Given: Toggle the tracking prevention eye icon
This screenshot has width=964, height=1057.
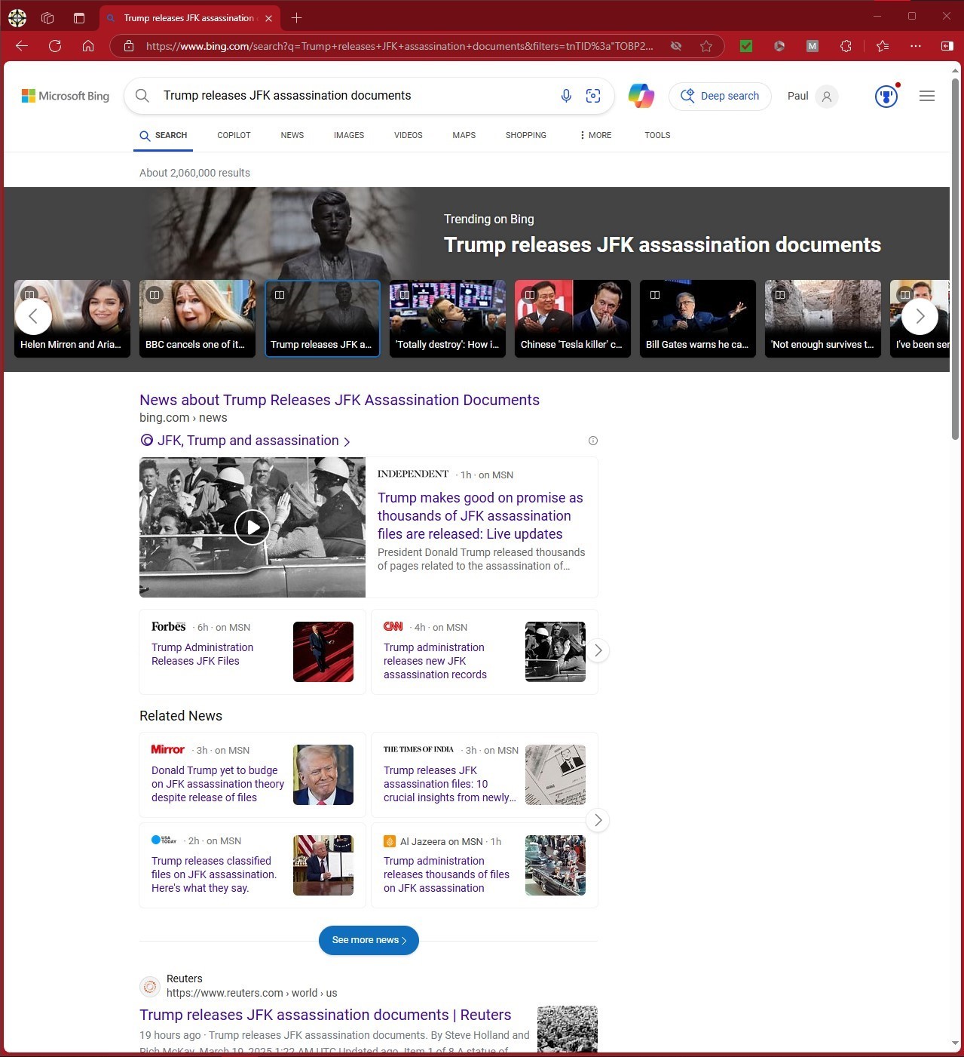Looking at the screenshot, I should click(676, 46).
